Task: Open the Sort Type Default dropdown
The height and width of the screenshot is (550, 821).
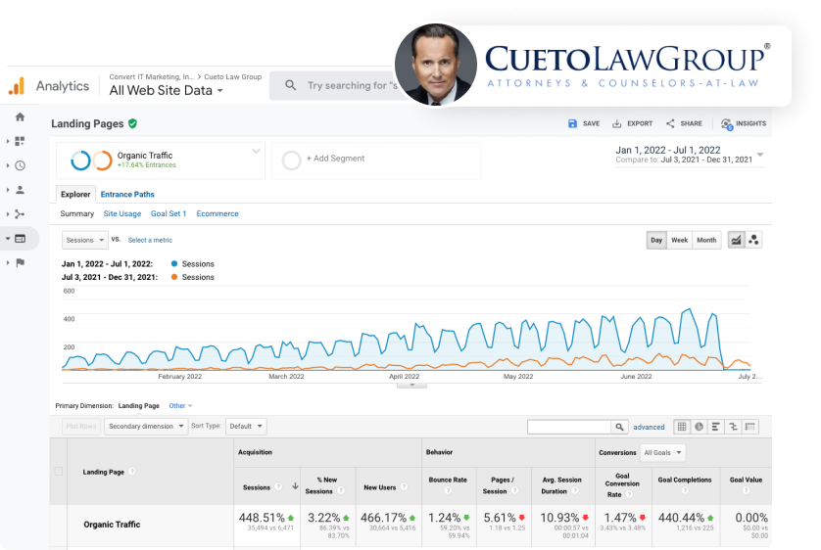Action: point(246,426)
